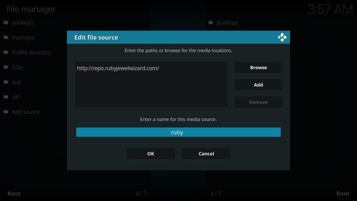This screenshot has width=357, height=201.
Task: Select the ruby source in list
Action: pos(17,67)
